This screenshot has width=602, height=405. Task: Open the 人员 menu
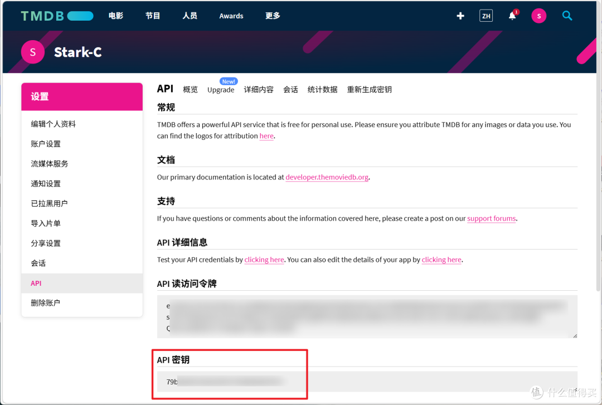tap(190, 16)
